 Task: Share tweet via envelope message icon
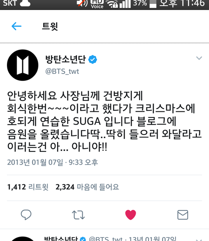182,215
